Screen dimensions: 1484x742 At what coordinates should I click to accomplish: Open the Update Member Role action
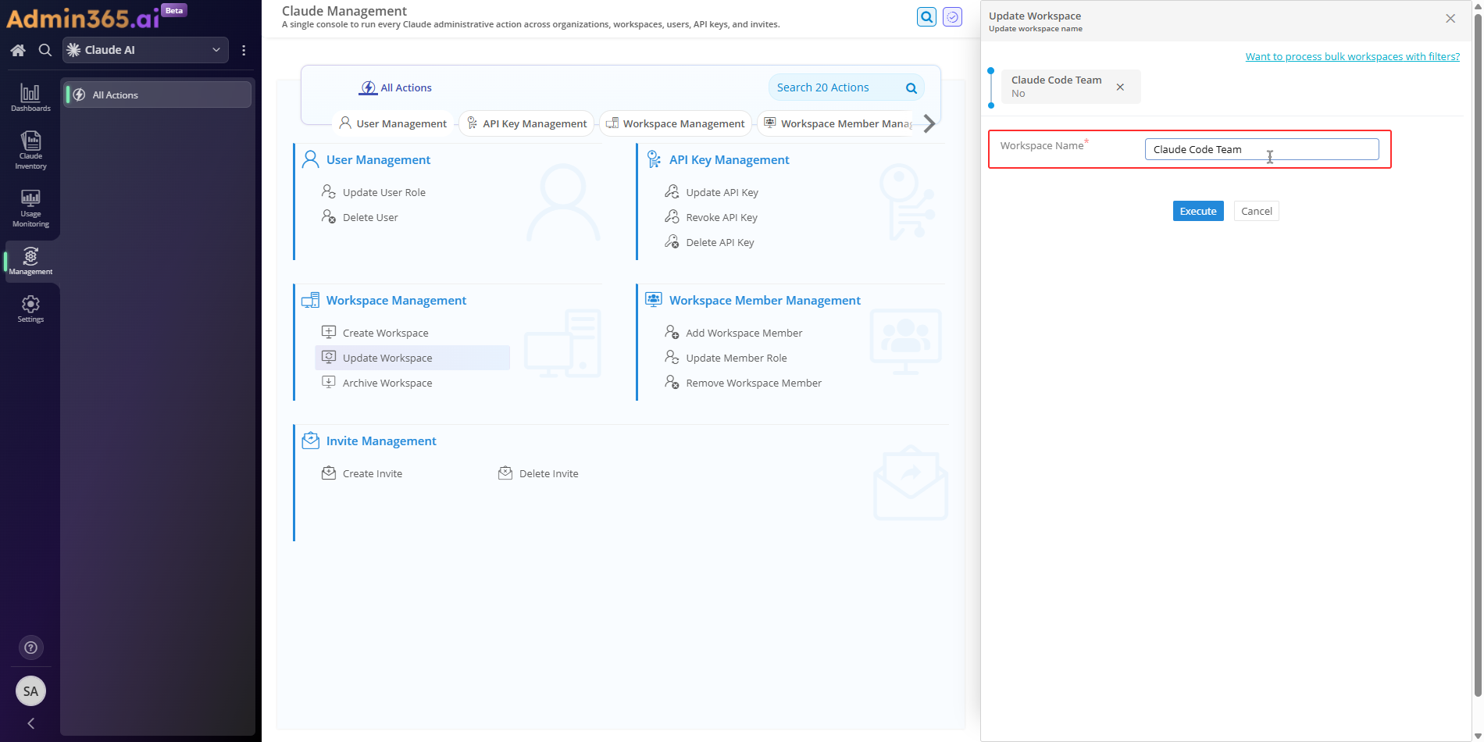pos(736,358)
